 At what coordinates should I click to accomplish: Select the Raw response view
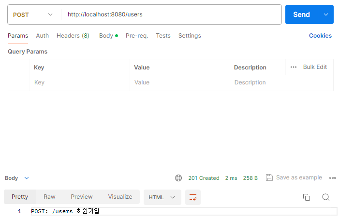point(49,197)
